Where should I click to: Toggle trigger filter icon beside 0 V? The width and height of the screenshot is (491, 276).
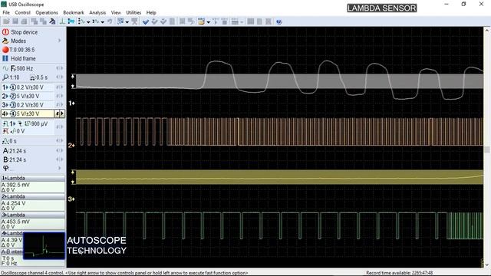[5, 131]
